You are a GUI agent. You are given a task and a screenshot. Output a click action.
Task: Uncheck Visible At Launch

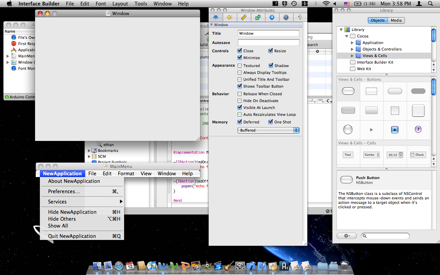coord(240,108)
